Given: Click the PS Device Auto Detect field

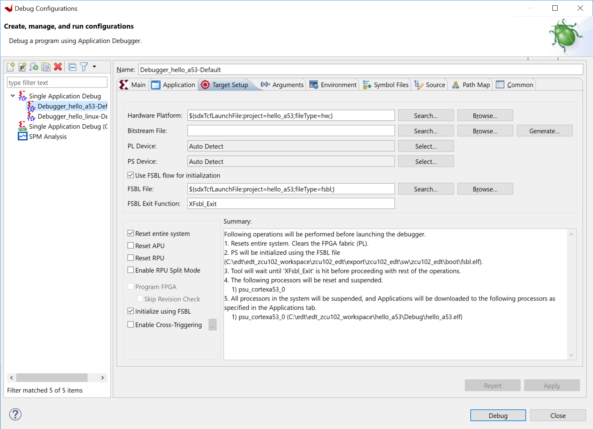Looking at the screenshot, I should pyautogui.click(x=291, y=161).
